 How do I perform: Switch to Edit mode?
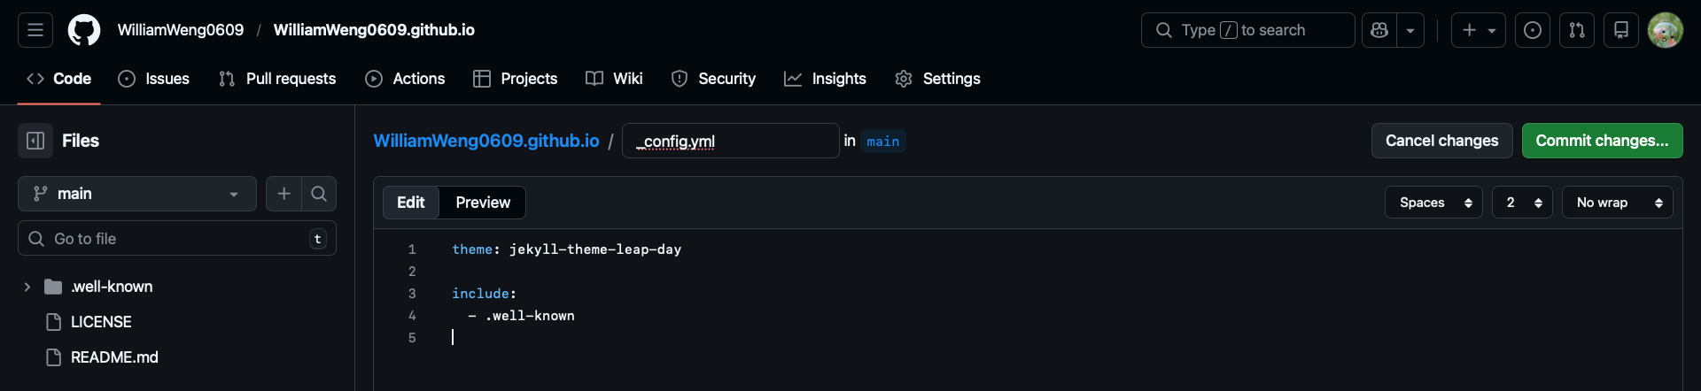point(410,203)
